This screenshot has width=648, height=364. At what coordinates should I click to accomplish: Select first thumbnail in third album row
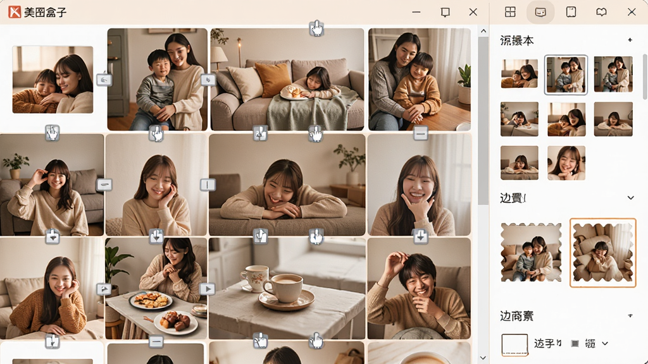(x=520, y=162)
